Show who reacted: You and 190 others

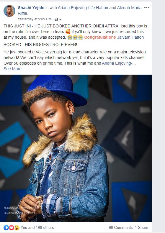pos(37,227)
